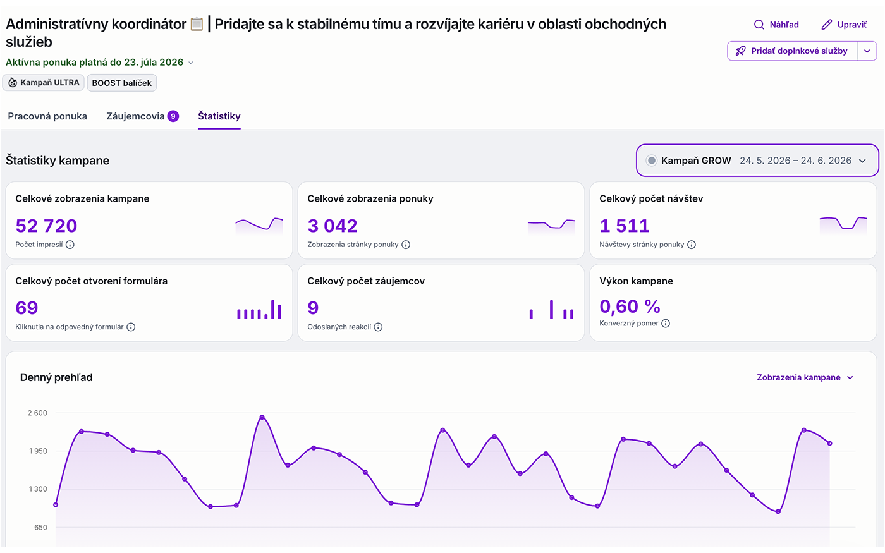Click sparkline in Celkové zobrazenia ponuky card
Screen dimensions: 885x553
(551, 226)
